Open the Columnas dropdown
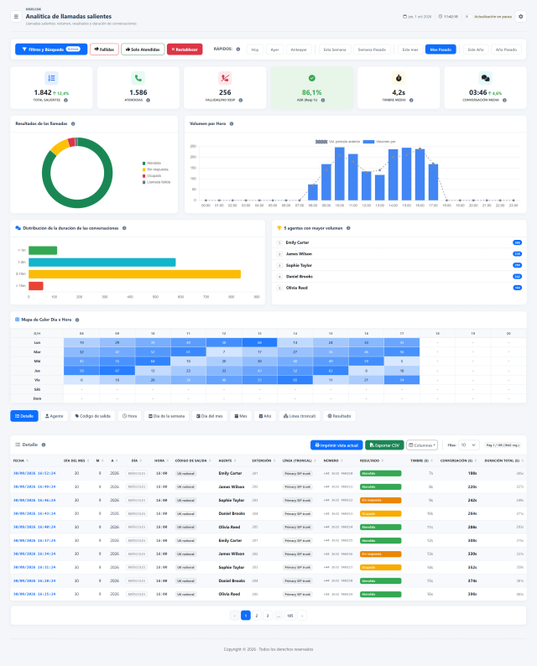Viewport: 537px width, 666px height. [422, 445]
